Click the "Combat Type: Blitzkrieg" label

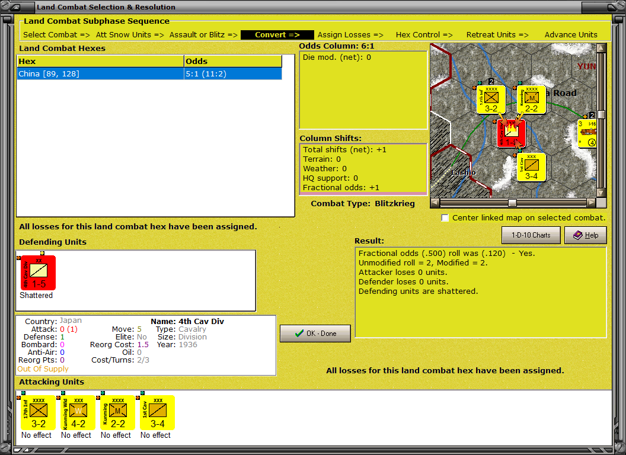363,204
